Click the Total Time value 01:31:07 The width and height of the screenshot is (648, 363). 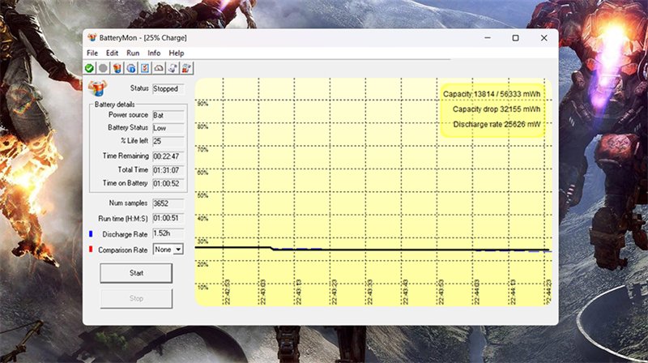168,170
